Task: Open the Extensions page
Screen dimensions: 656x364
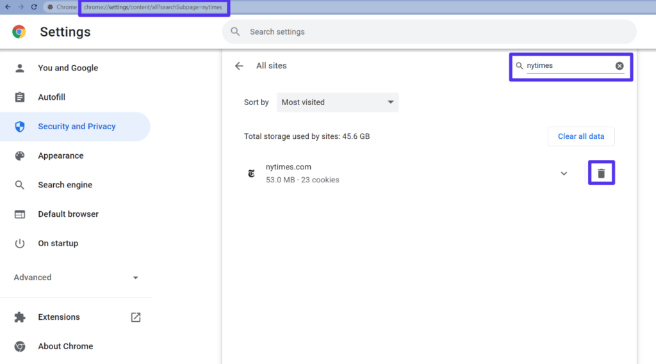Action: tap(76, 317)
